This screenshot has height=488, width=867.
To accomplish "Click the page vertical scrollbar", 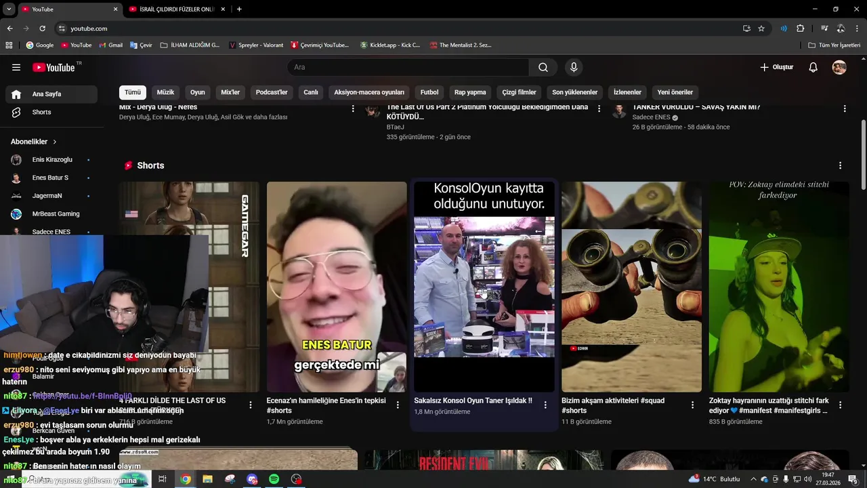I will [x=863, y=156].
